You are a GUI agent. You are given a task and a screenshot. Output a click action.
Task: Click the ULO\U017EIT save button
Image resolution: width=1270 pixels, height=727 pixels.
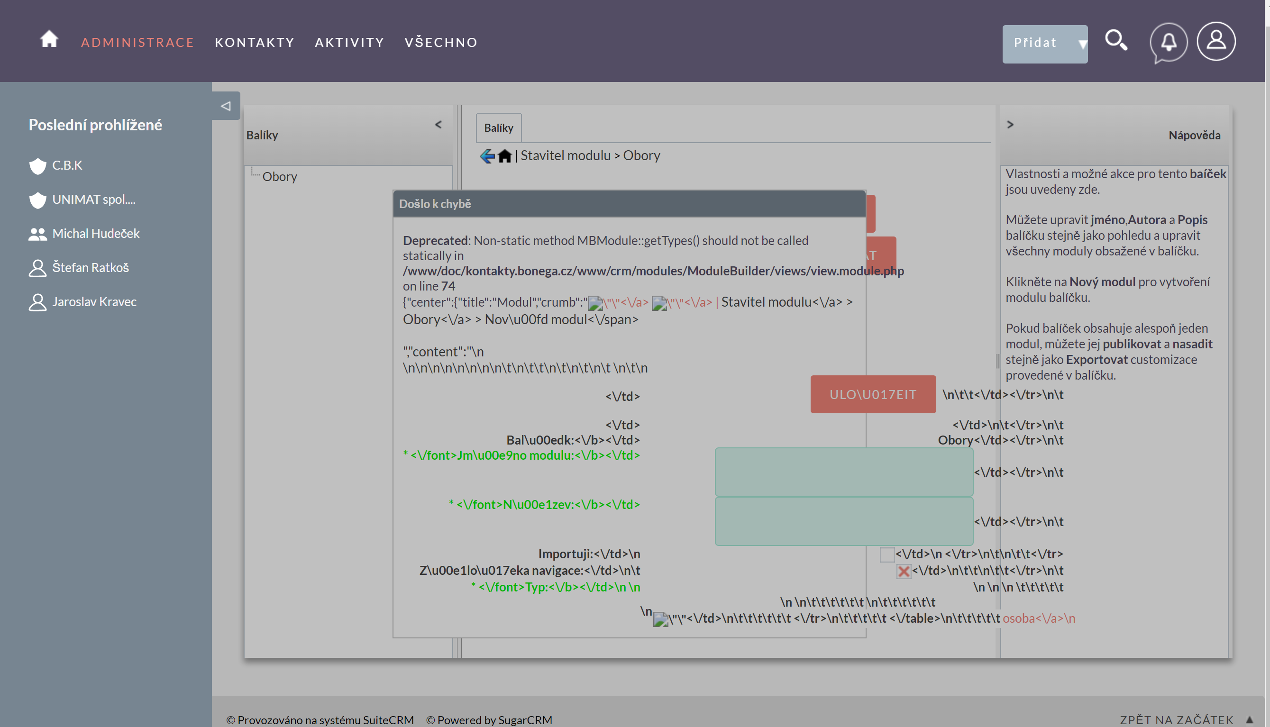point(872,394)
